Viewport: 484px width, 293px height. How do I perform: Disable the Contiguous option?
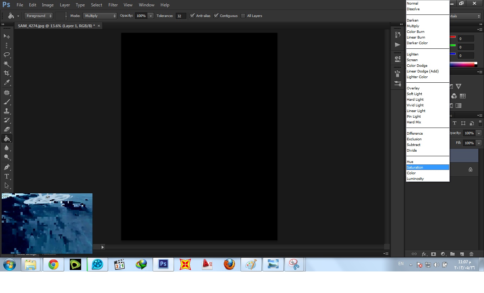pyautogui.click(x=216, y=16)
